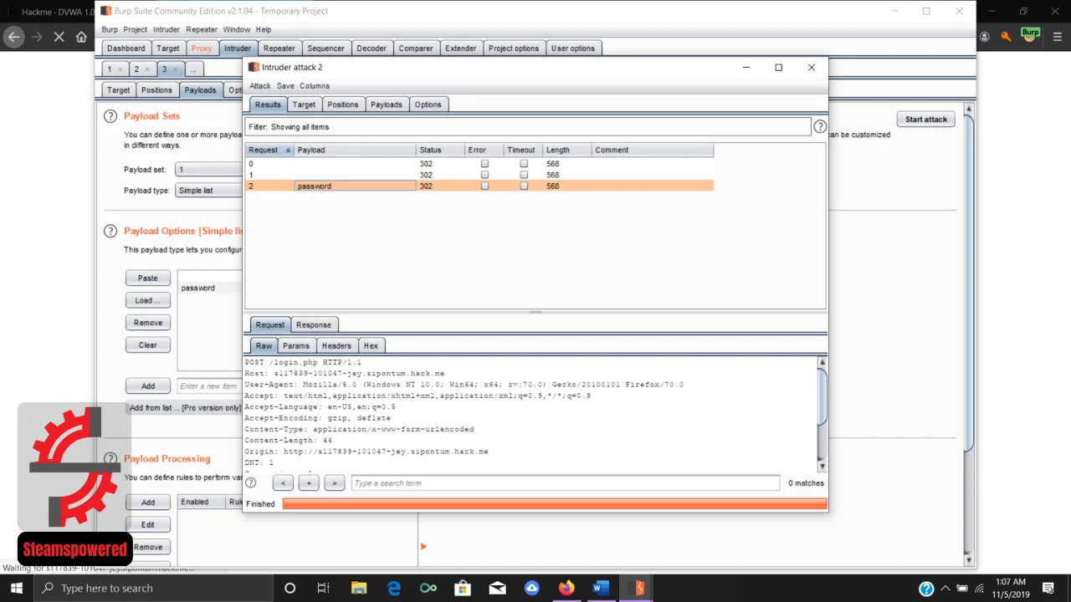This screenshot has height=602, width=1071.
Task: Click the 'Enter a new item' field
Action: point(210,386)
